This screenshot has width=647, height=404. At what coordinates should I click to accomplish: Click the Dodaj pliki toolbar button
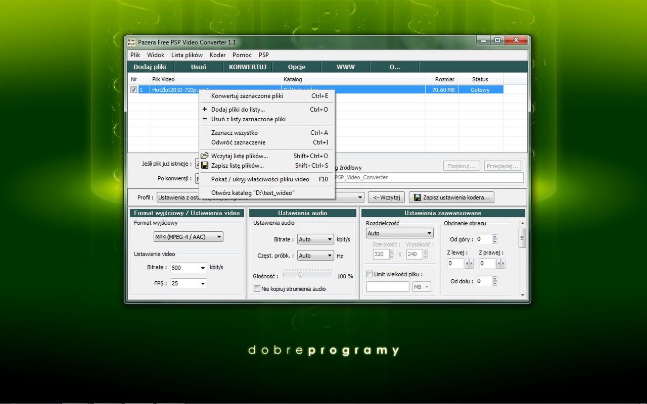click(150, 67)
